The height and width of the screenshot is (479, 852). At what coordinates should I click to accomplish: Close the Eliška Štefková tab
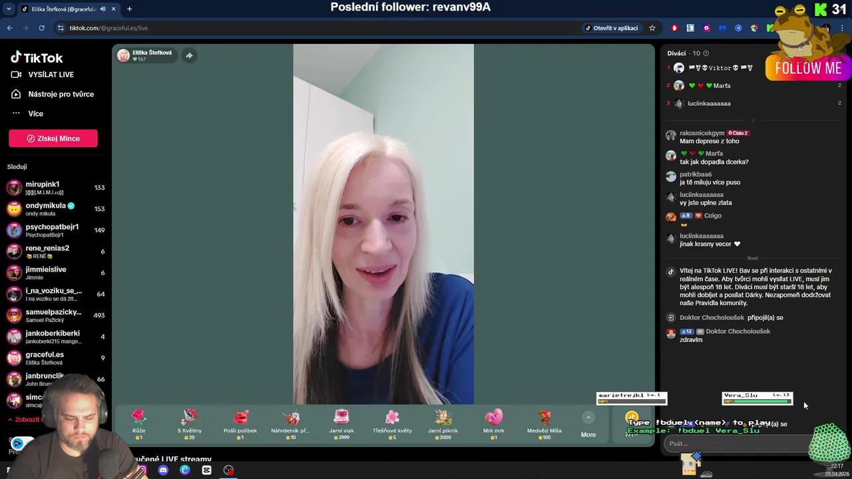114,9
